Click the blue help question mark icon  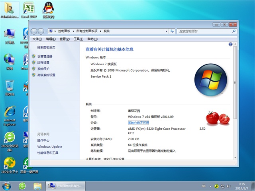coord(231,45)
